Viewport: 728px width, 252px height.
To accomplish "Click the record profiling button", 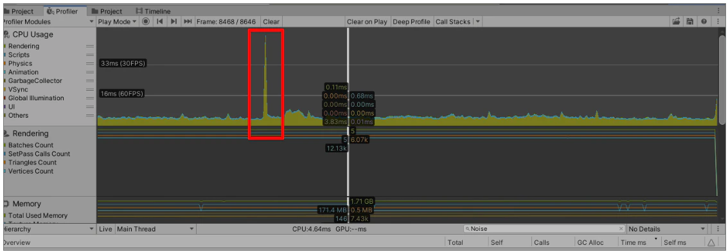I will click(x=146, y=21).
